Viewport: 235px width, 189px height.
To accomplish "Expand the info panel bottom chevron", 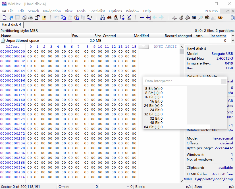I will pyautogui.click(x=182, y=180).
